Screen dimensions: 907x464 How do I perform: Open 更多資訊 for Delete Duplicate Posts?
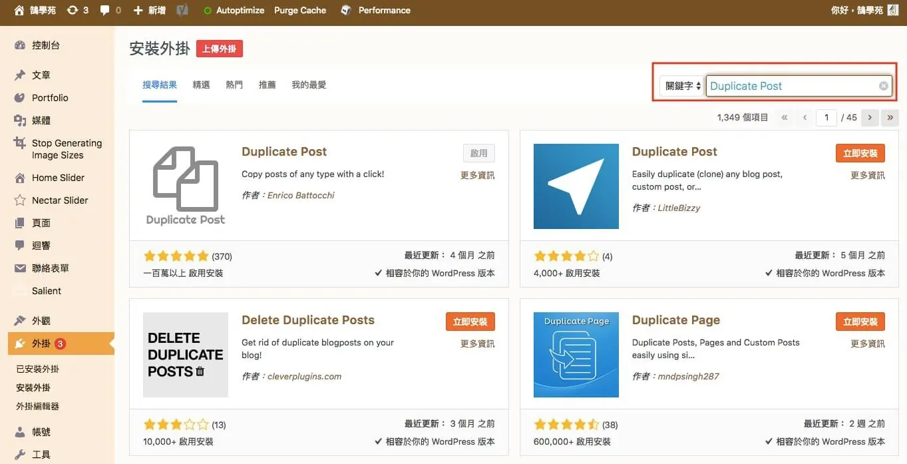(x=478, y=344)
